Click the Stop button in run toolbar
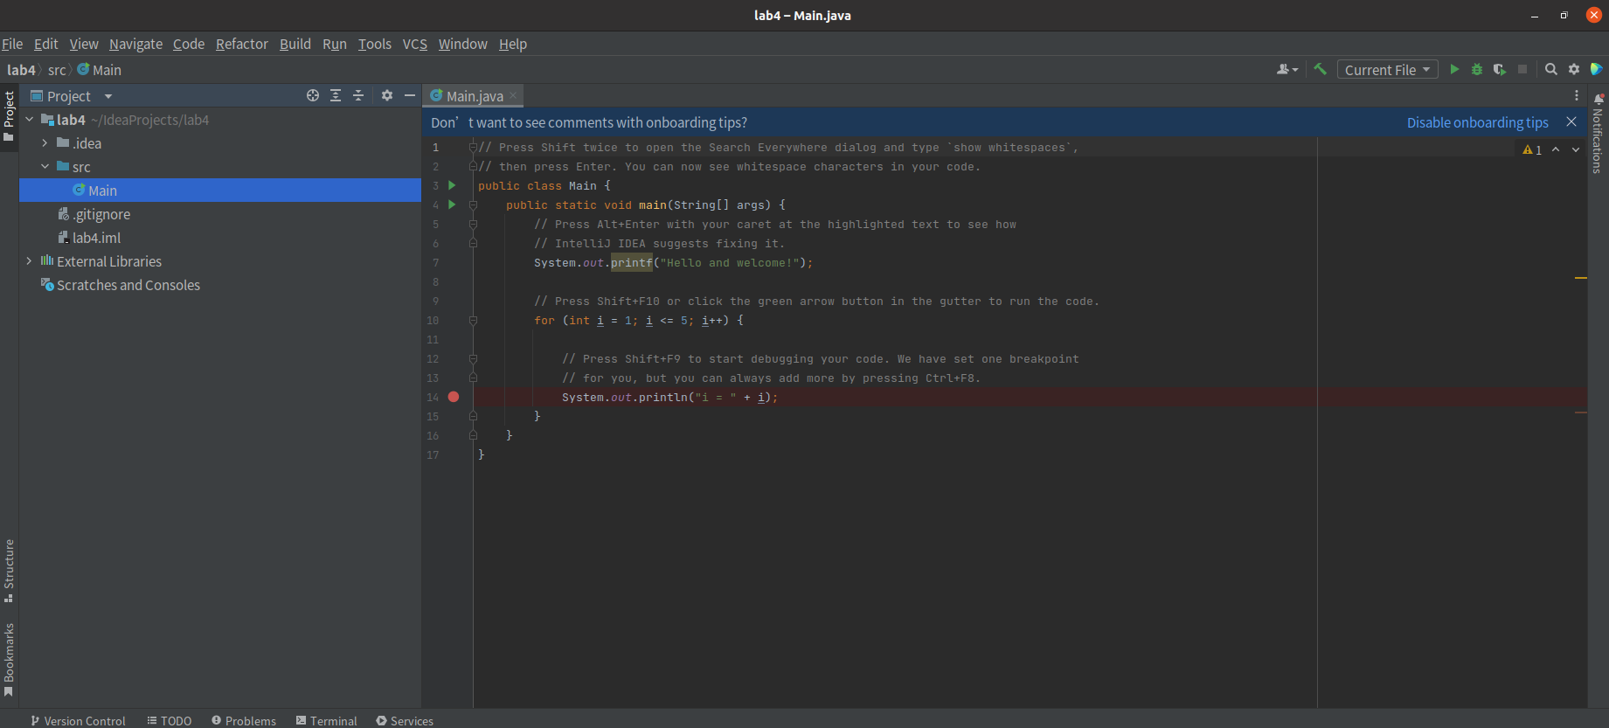The width and height of the screenshot is (1609, 728). click(1522, 69)
